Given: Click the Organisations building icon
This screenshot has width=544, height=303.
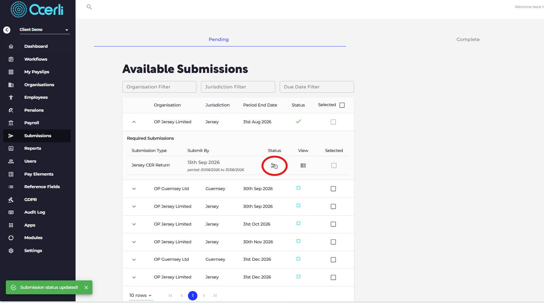Looking at the screenshot, I should (x=11, y=85).
